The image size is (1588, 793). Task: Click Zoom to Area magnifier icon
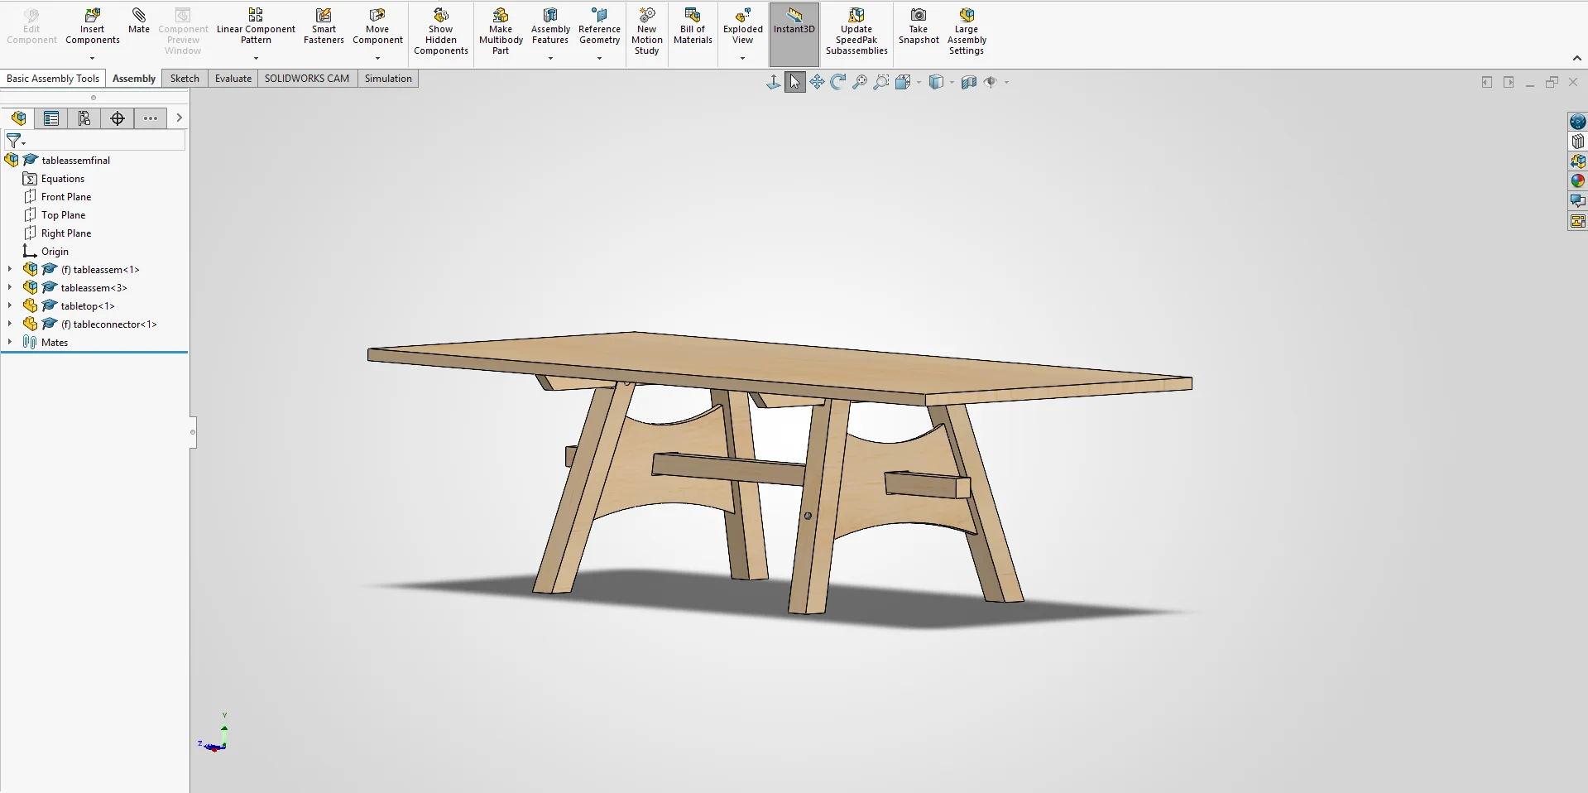881,82
